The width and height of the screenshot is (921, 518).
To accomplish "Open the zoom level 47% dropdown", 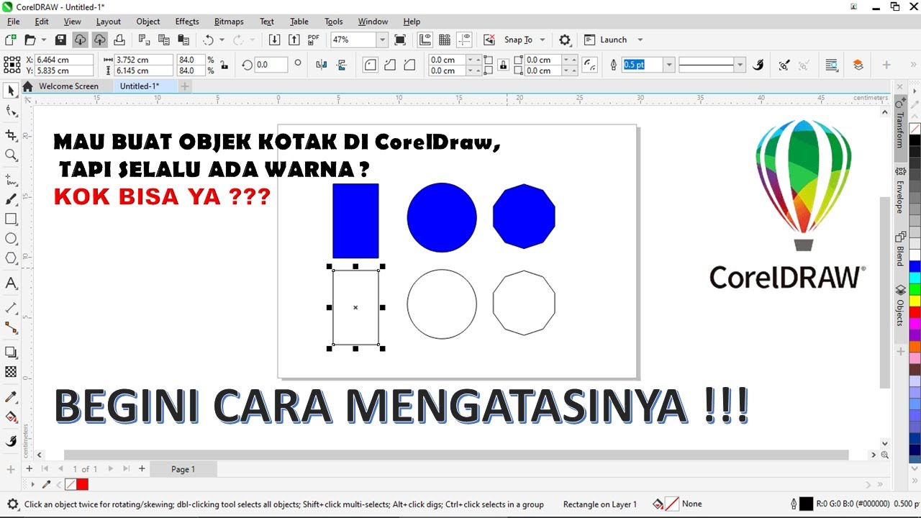I will (x=382, y=40).
